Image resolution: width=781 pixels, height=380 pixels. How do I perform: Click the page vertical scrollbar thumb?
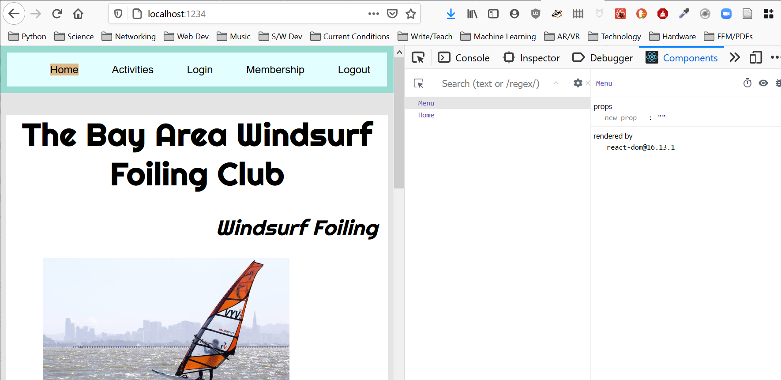click(x=399, y=124)
